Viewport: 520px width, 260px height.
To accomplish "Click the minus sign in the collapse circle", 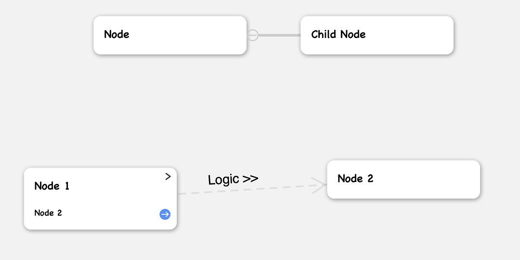I will 253,35.
